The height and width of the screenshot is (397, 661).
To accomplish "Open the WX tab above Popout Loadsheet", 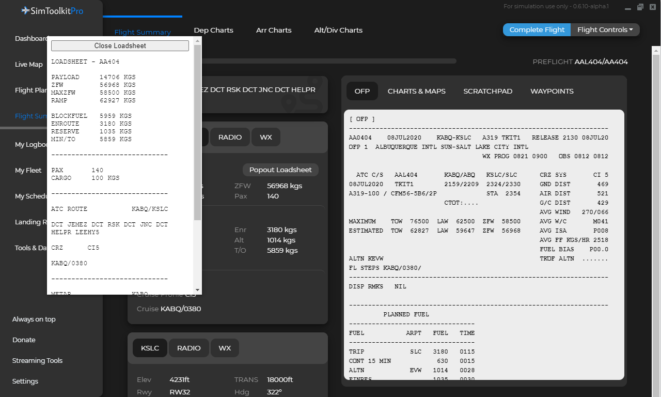I will (x=266, y=137).
